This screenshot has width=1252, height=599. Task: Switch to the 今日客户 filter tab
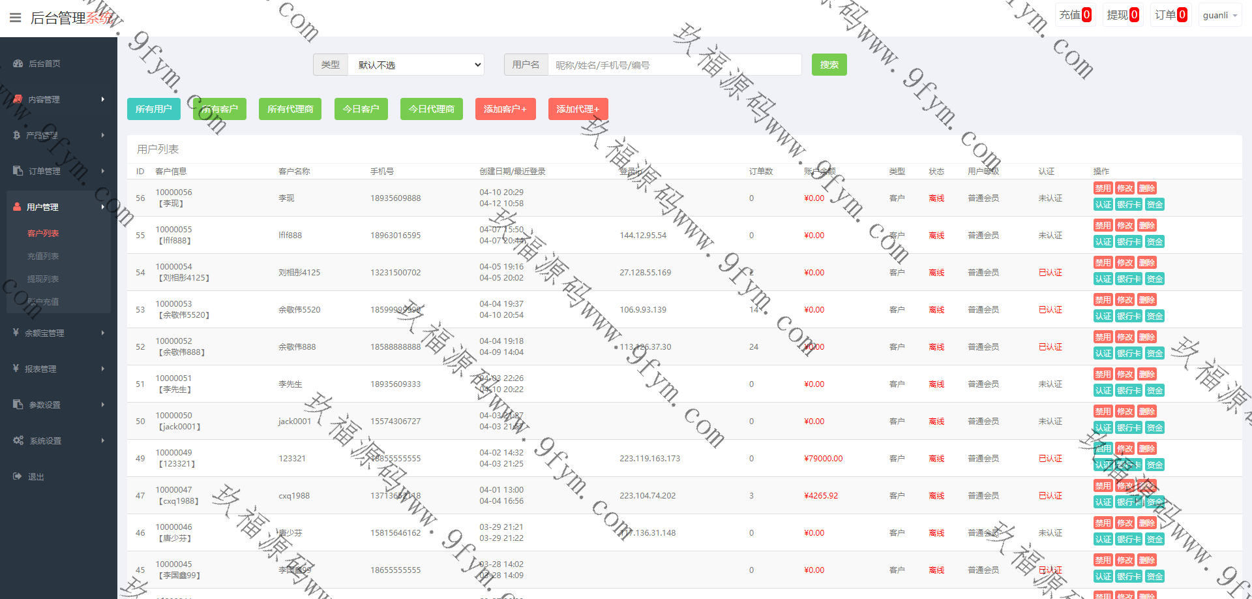(x=361, y=109)
